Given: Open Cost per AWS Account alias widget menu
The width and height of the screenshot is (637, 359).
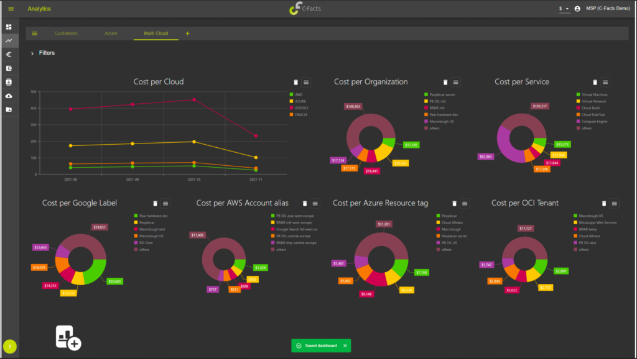Looking at the screenshot, I should click(315, 204).
